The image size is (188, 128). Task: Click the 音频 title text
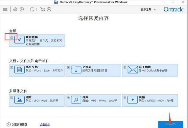tap(85, 97)
